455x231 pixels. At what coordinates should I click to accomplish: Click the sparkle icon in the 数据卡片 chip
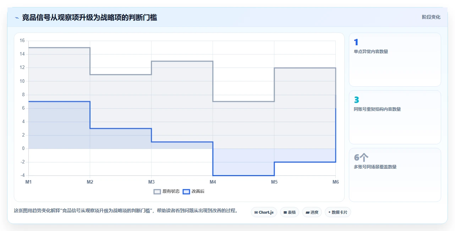(329, 212)
